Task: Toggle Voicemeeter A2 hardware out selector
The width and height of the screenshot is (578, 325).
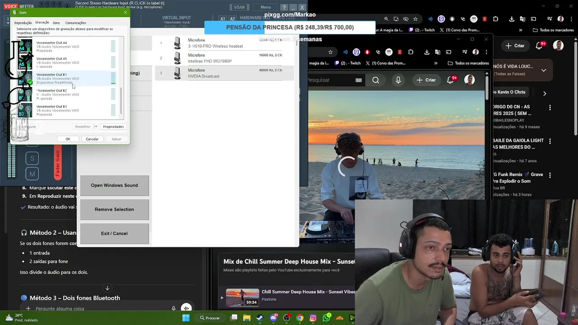Action: [x=232, y=19]
